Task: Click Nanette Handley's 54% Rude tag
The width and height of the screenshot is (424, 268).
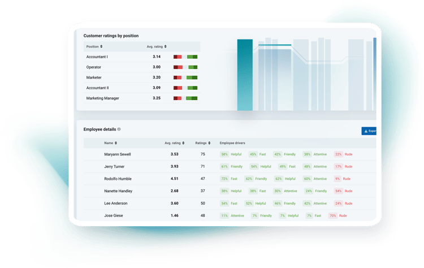Action: [343, 191]
